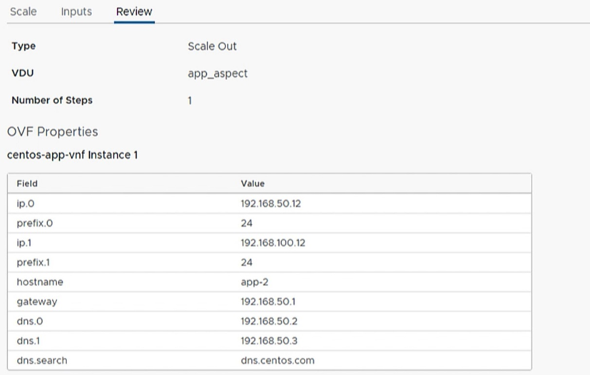The image size is (590, 375).
Task: Select the Review tab
Action: (134, 12)
